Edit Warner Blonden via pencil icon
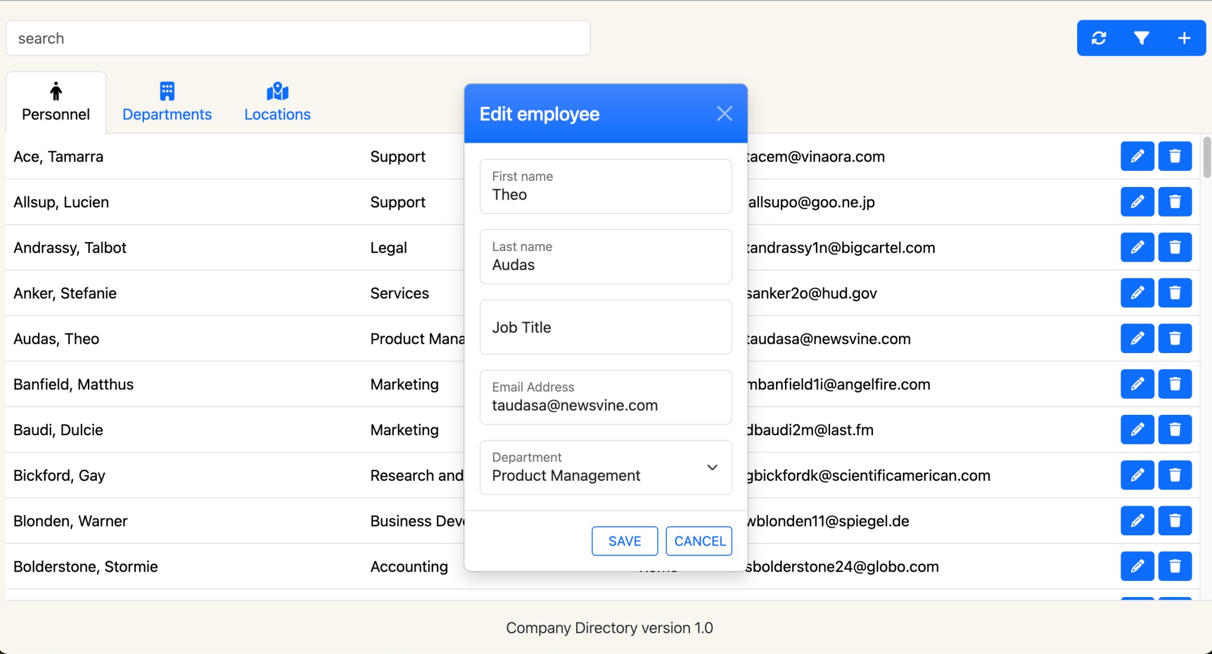The width and height of the screenshot is (1212, 654). 1137,520
